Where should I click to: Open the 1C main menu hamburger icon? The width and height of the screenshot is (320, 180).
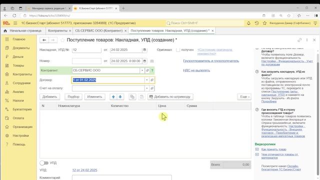15,23
